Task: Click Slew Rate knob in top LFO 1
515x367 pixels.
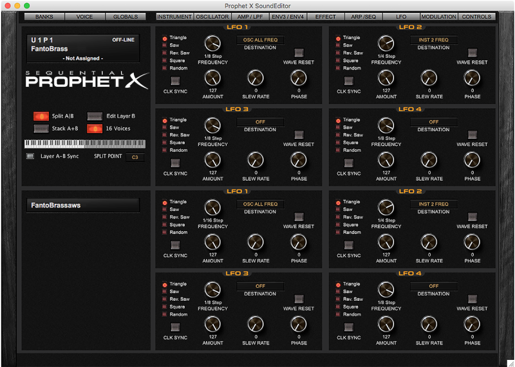Action: pos(255,78)
